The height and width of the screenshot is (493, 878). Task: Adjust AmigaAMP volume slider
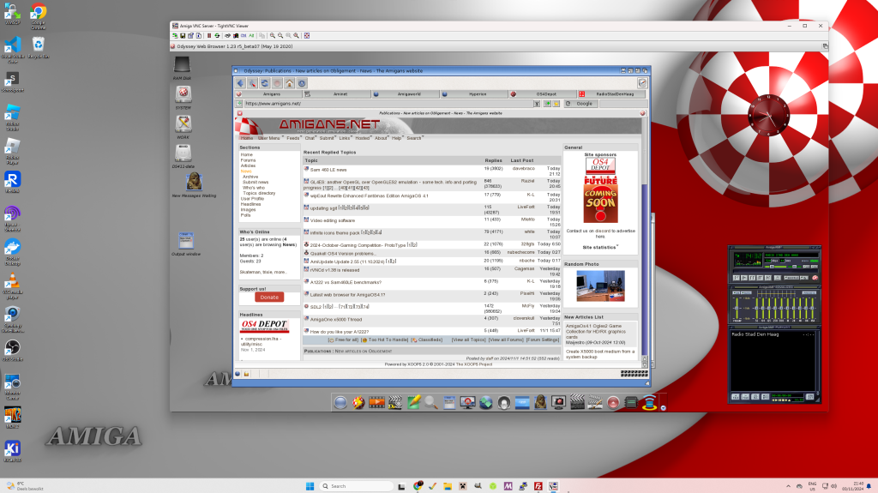775,267
